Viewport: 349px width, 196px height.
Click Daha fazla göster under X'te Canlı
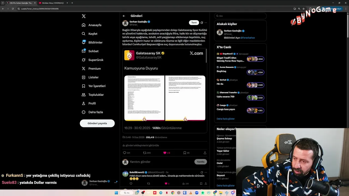click(225, 119)
